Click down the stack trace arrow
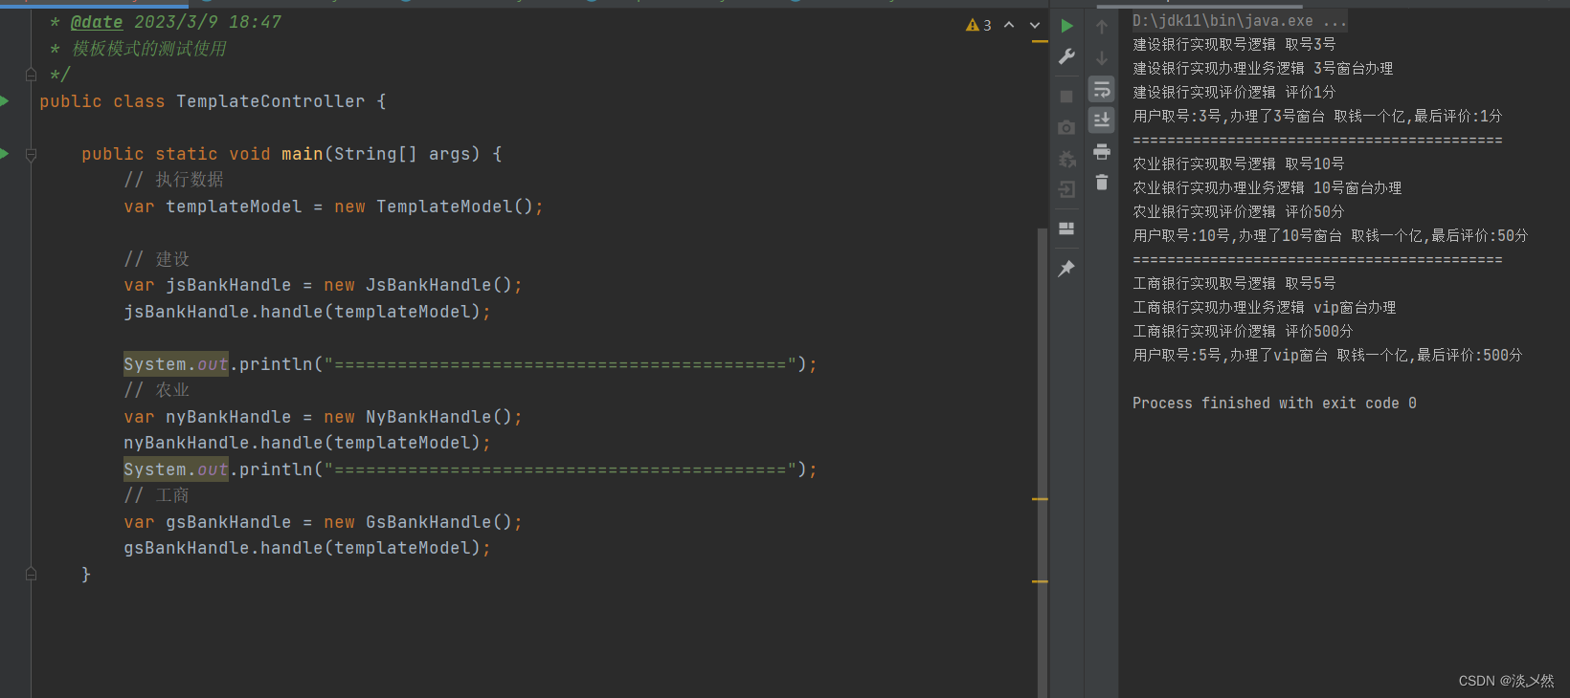The image size is (1570, 698). (x=1102, y=57)
